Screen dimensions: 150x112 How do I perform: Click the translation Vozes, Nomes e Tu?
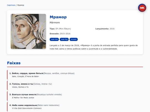(x=20, y=87)
